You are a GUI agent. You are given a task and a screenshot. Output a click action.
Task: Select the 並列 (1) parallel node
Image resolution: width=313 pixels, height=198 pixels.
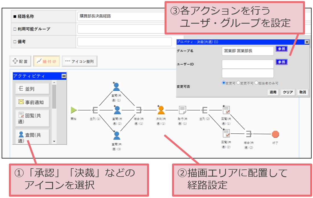95,110
